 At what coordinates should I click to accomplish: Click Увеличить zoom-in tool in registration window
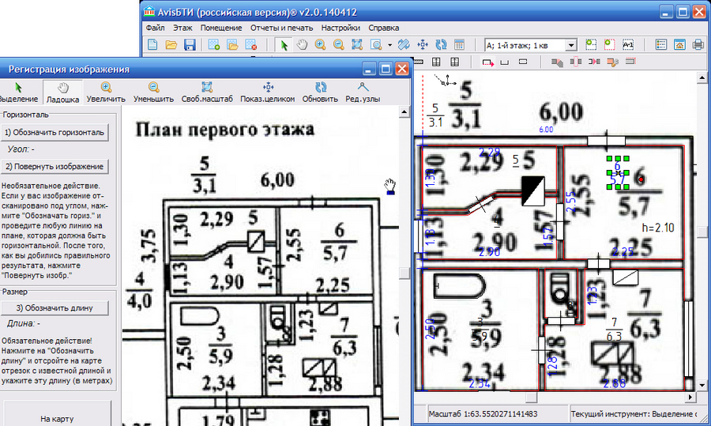tap(106, 92)
